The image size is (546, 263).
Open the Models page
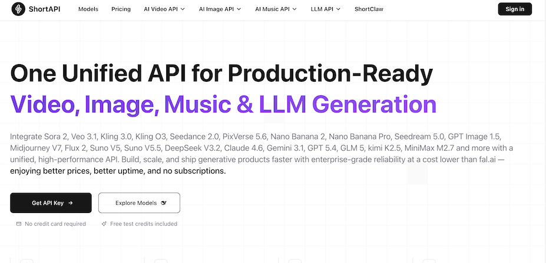click(88, 9)
